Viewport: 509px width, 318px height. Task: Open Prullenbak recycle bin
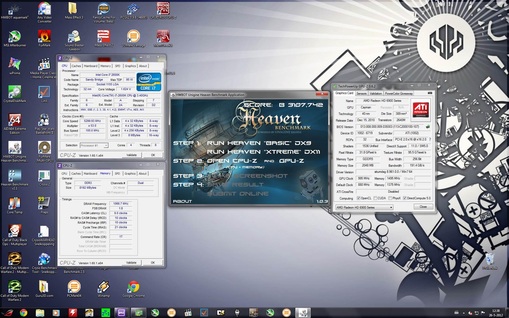[x=490, y=261]
